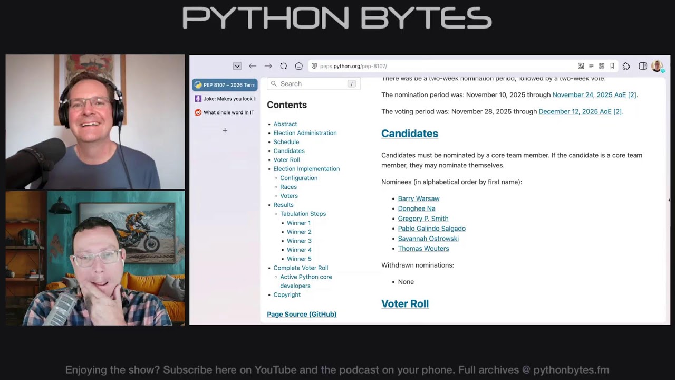
Task: Open Voter Roll in Contents list
Action: [287, 160]
